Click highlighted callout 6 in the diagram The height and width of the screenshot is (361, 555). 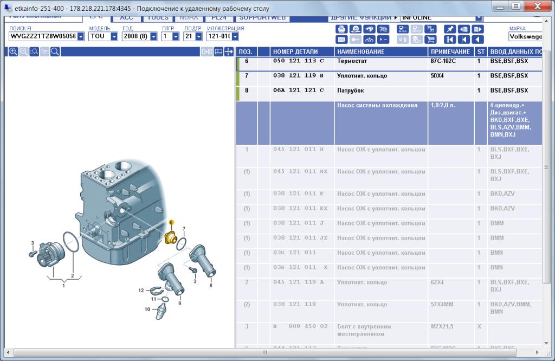(x=171, y=222)
